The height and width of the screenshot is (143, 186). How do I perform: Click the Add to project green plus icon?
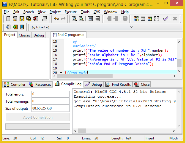(15, 27)
